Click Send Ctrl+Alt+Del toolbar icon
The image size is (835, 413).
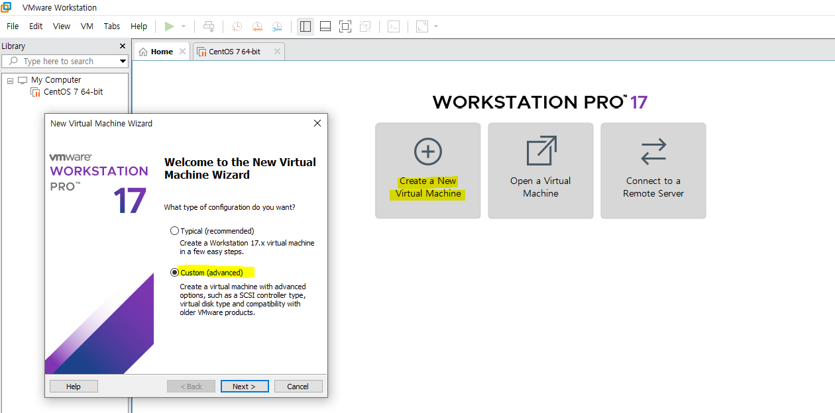coord(209,26)
